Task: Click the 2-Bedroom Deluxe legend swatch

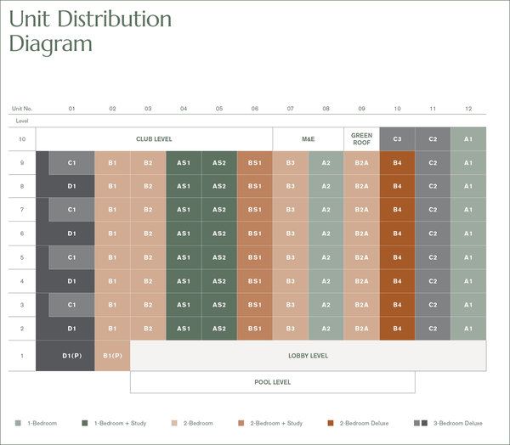Action: pos(331,422)
